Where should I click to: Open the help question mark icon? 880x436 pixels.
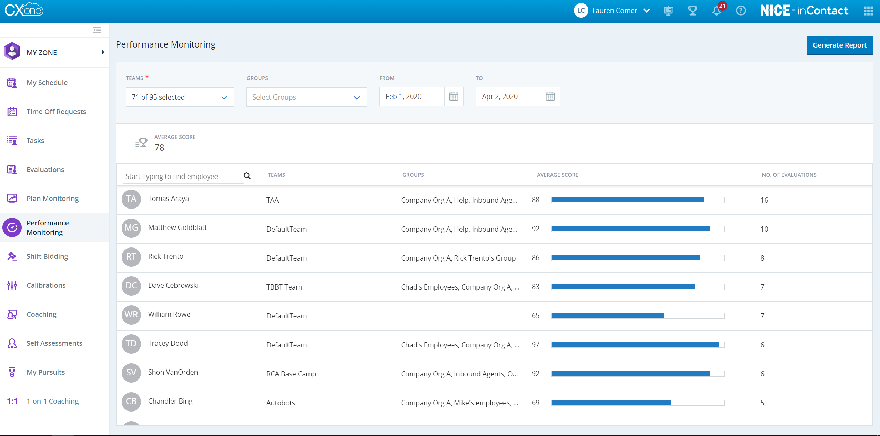(x=741, y=11)
